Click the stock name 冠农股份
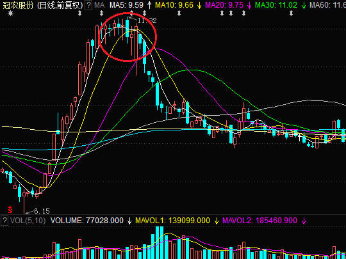 [x=17, y=5]
